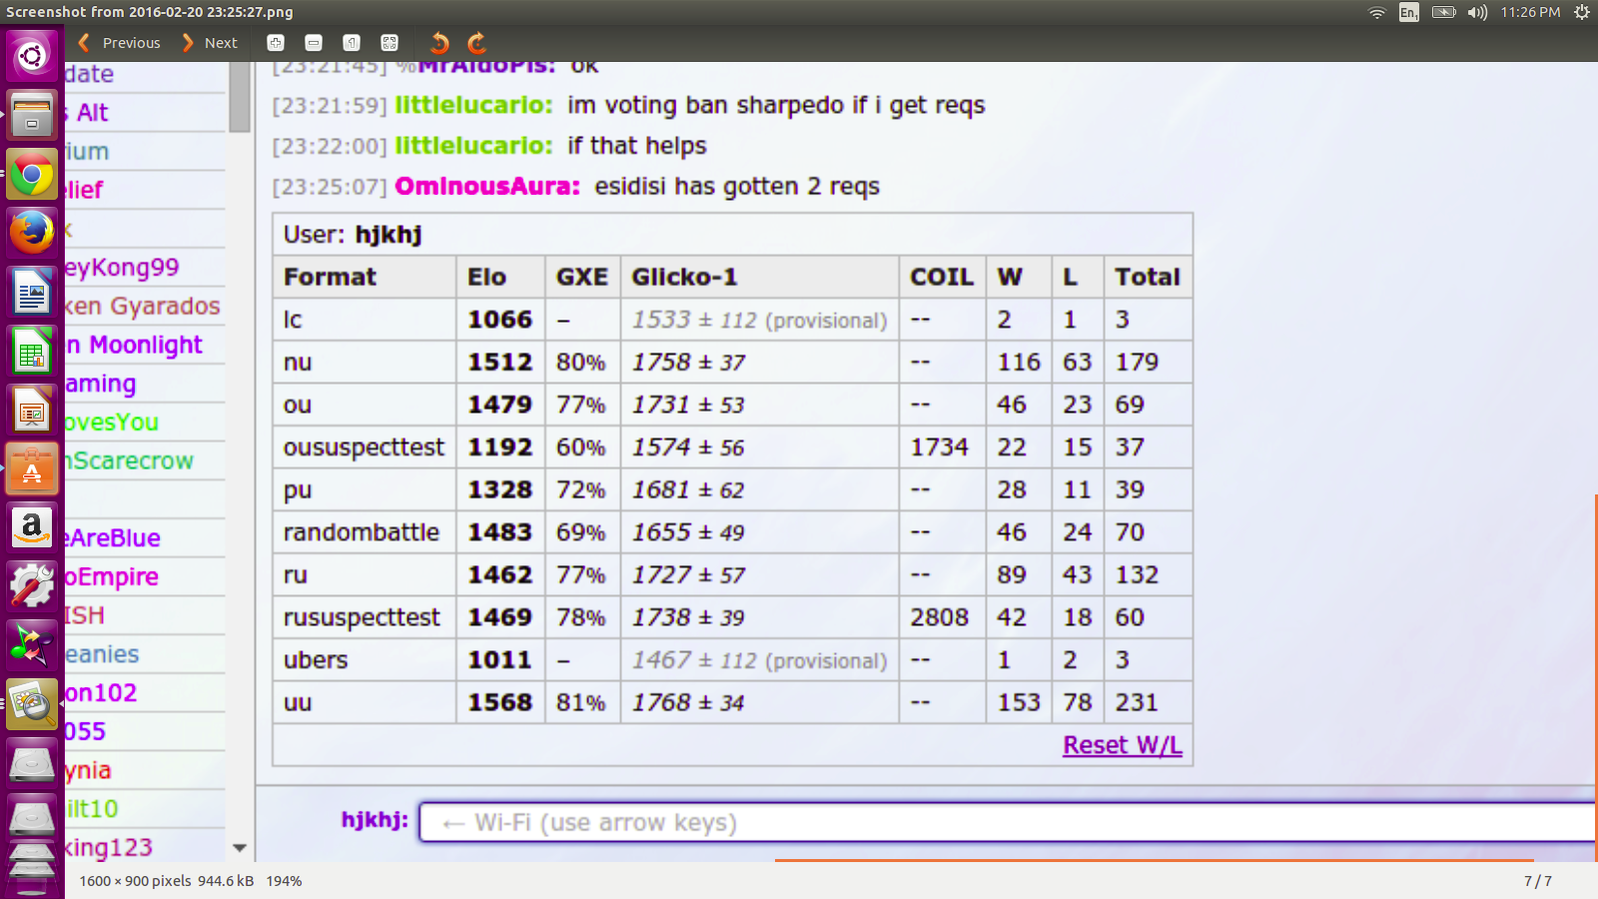Image resolution: width=1598 pixels, height=899 pixels.
Task: Rotate the image counterclockwise
Action: coord(439,43)
